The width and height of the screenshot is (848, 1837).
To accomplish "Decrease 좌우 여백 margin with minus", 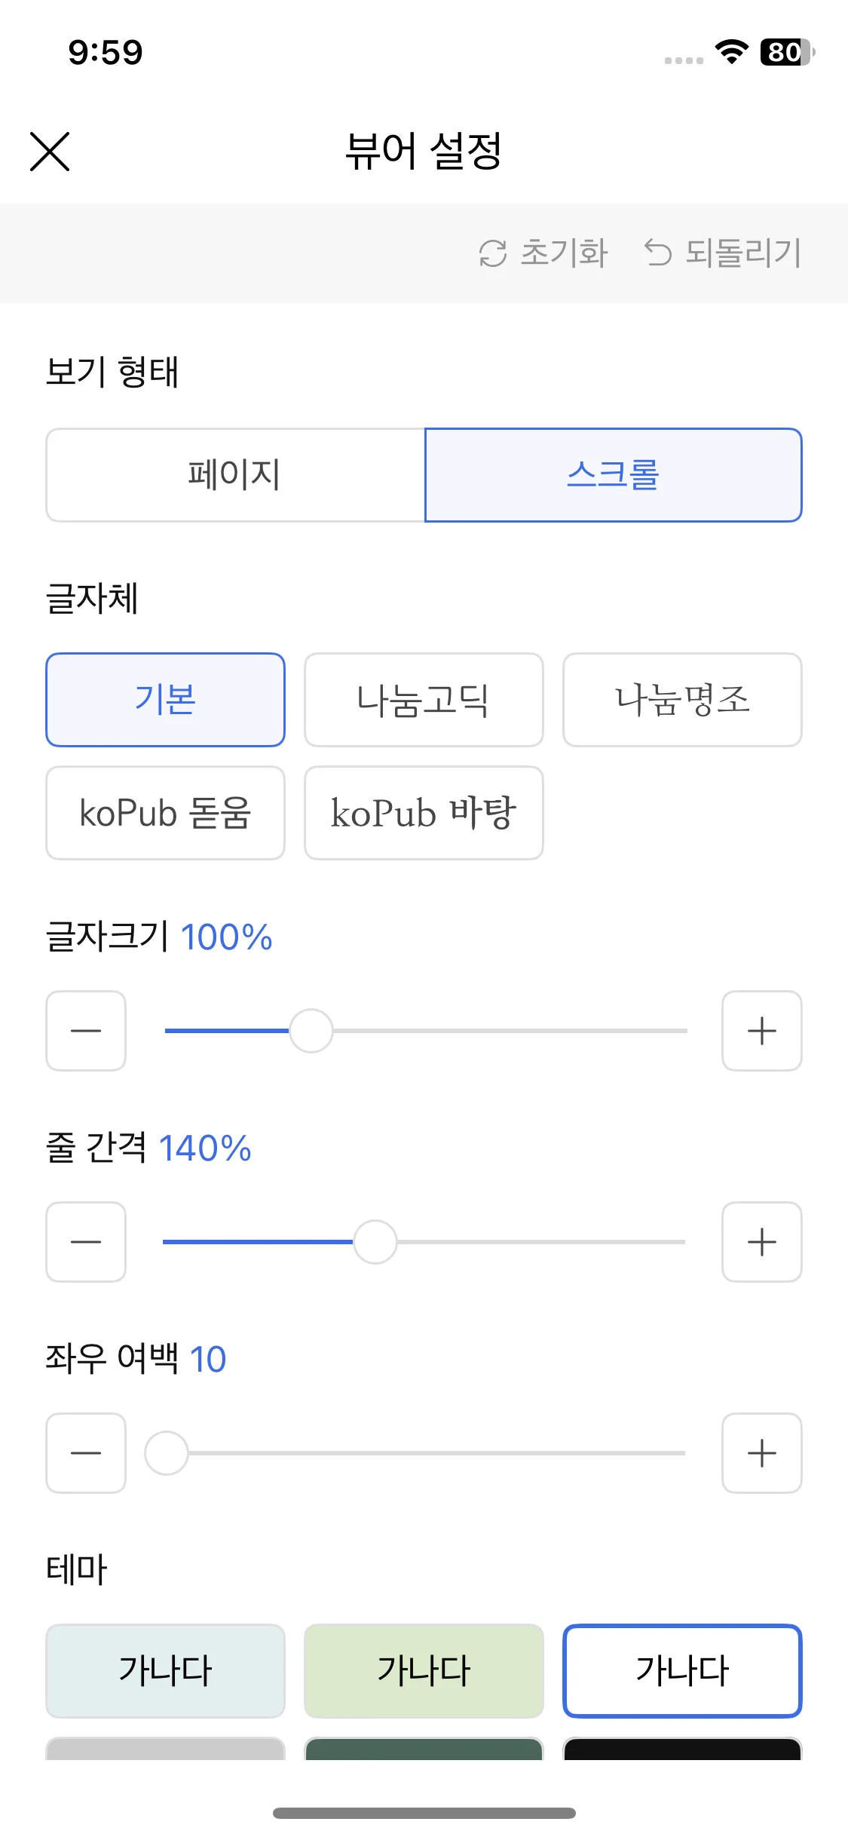I will point(86,1453).
